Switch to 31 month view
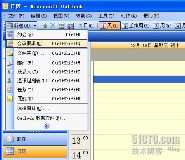 180,26
